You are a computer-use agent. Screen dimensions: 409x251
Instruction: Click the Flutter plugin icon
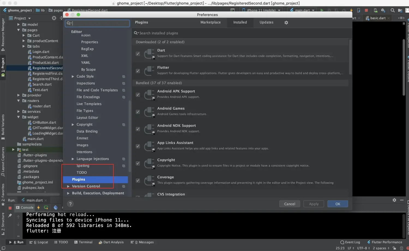click(x=149, y=71)
